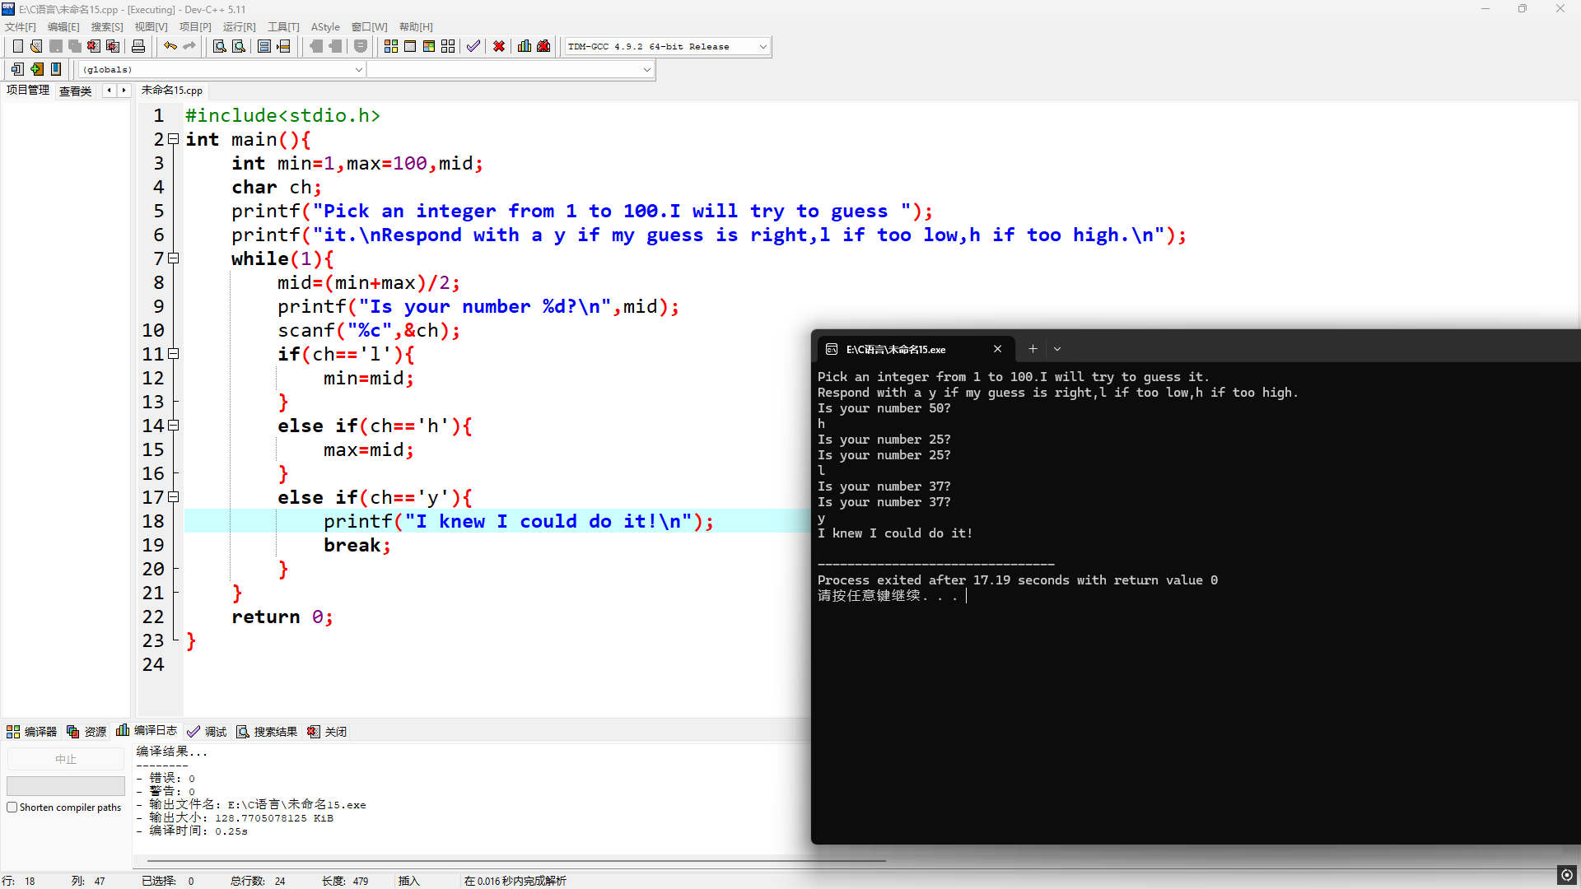
Task: Click the New source file icon
Action: coord(17,47)
